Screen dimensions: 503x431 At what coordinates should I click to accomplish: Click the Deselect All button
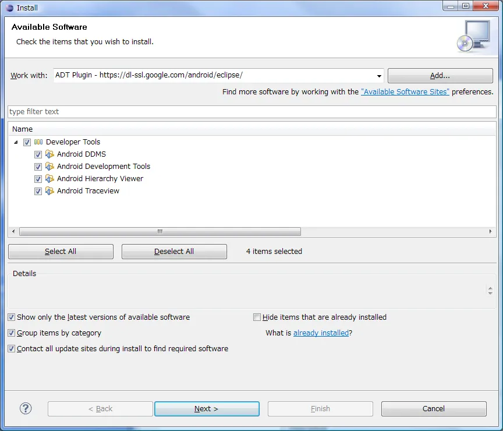174,252
